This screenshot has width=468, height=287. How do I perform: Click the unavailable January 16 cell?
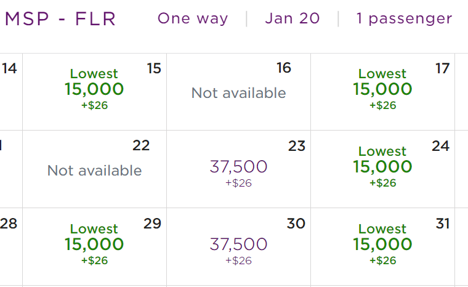pos(238,92)
